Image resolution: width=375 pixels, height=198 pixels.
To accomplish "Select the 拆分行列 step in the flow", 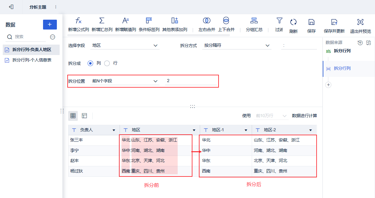I will tap(349, 69).
